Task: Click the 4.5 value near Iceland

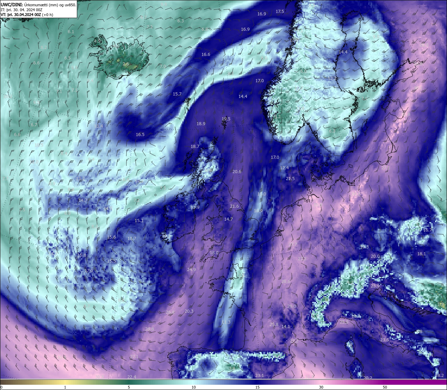Action: tap(97, 41)
